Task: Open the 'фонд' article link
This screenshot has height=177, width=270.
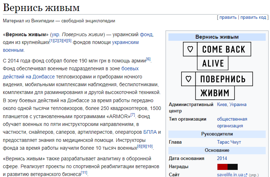Action: coord(146,34)
